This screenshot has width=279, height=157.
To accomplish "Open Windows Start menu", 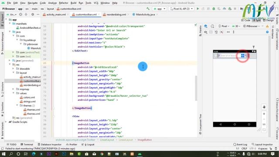I will pyautogui.click(x=3, y=154).
